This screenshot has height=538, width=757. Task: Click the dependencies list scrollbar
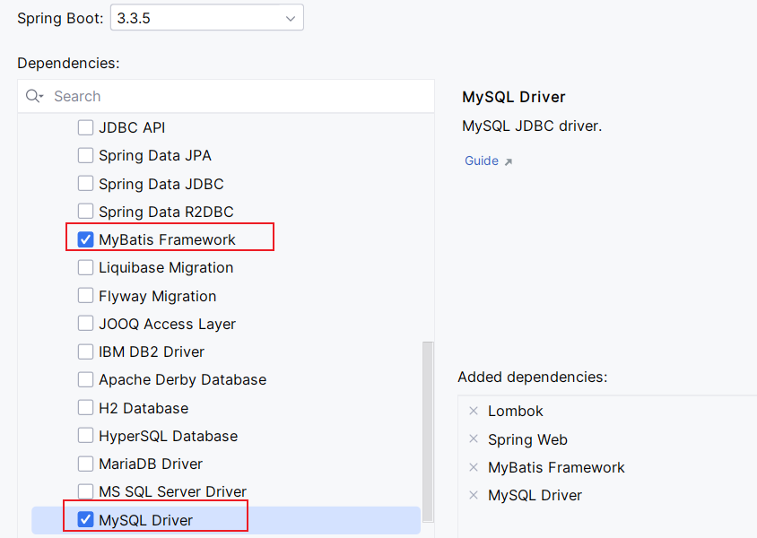(x=428, y=430)
